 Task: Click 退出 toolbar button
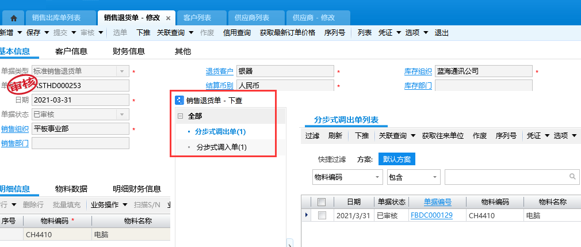click(x=441, y=33)
